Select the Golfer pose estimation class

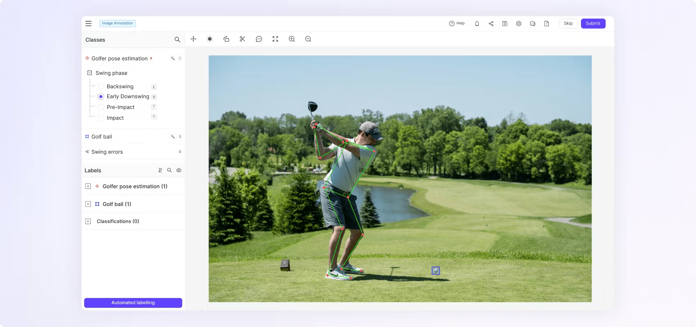point(120,58)
